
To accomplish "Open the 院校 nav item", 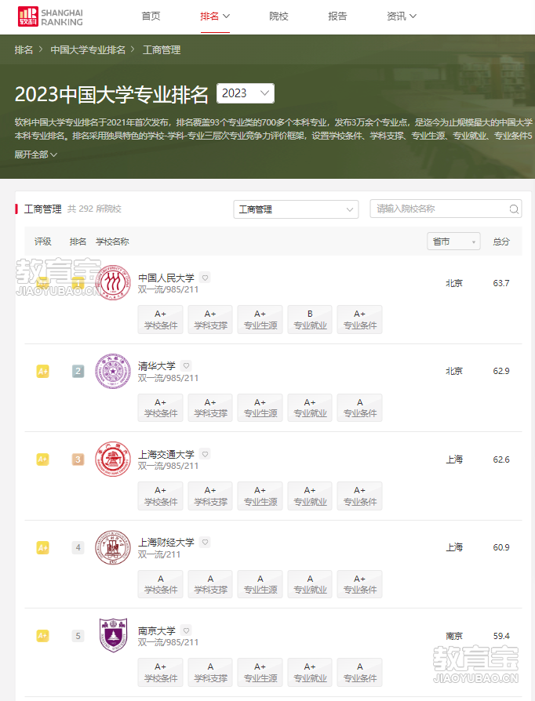I will tap(278, 16).
